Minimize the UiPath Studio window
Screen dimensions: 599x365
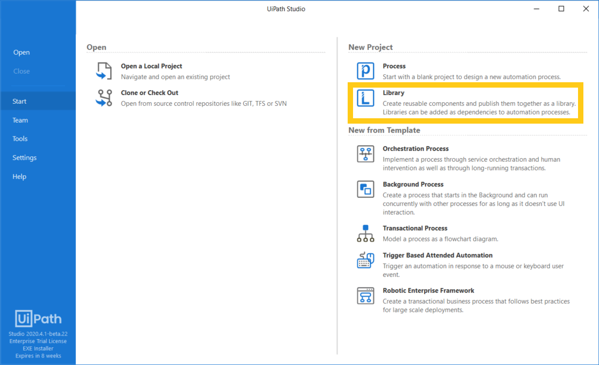(537, 9)
